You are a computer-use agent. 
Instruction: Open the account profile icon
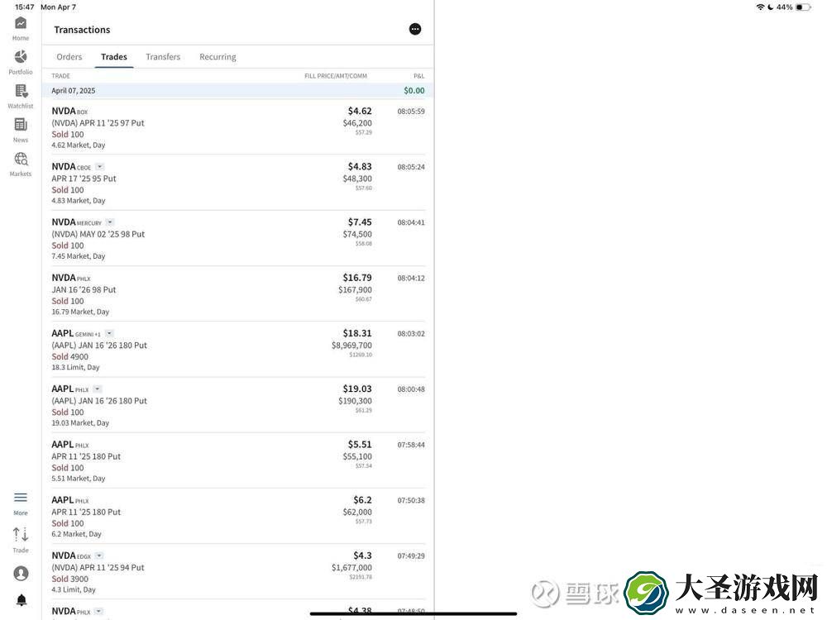[x=22, y=573]
